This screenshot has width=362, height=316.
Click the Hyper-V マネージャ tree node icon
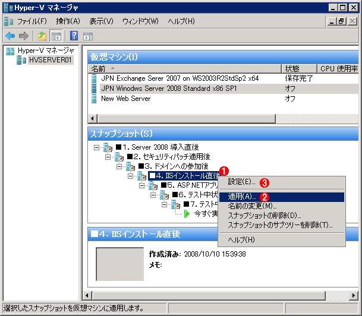[x=10, y=51]
